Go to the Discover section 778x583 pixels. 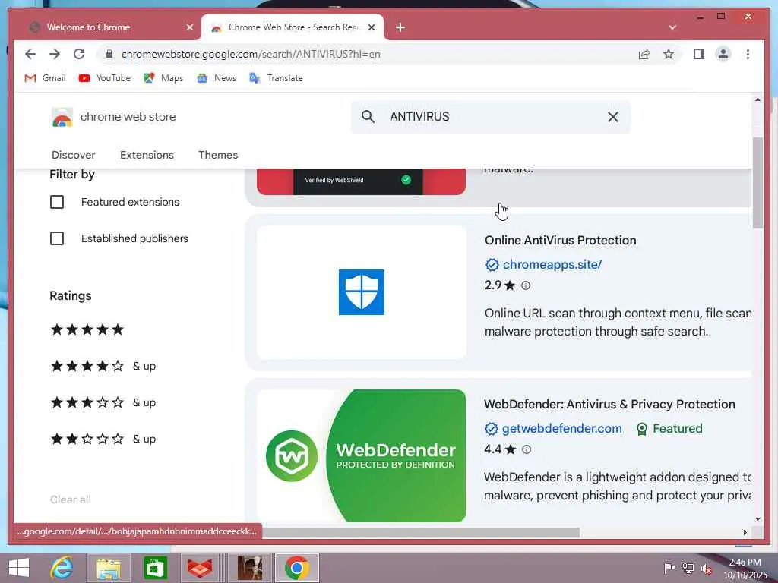coord(74,155)
